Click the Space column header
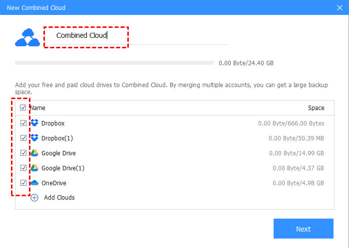The width and height of the screenshot is (349, 248). (316, 108)
